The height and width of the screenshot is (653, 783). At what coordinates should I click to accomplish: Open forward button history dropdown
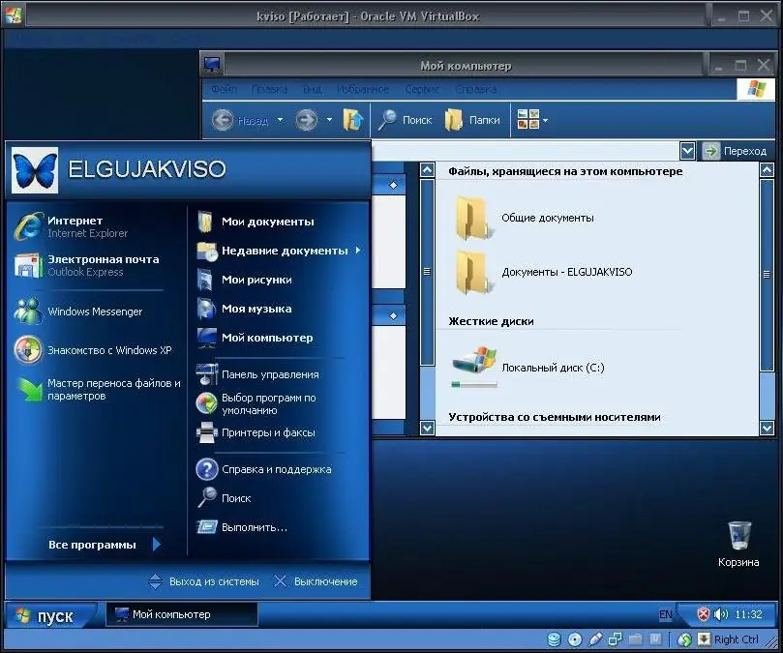(329, 120)
